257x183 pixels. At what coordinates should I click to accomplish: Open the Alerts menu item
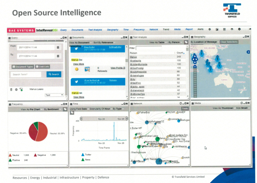(200, 29)
